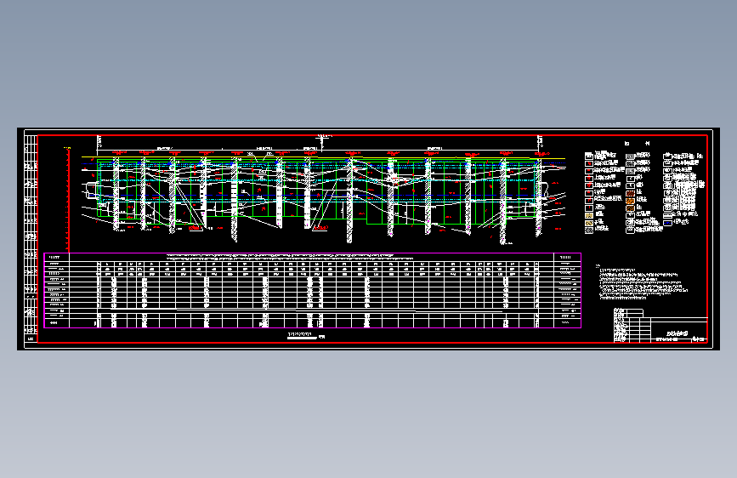This screenshot has height=478, width=737.
Task: Click the red vertical elevation scale axis
Action: (68, 200)
